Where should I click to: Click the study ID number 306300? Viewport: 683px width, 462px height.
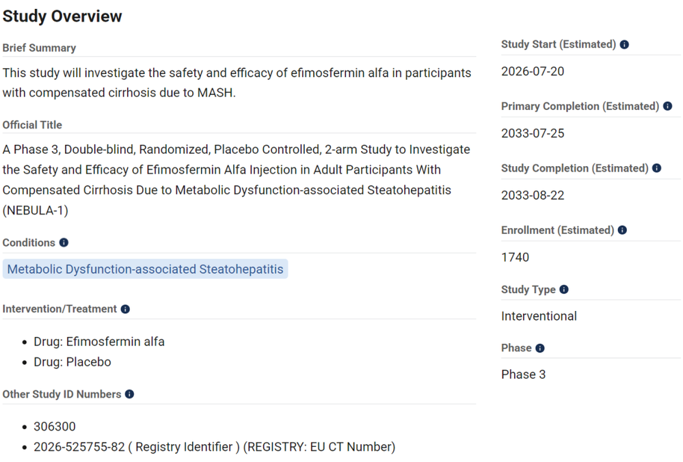click(x=55, y=426)
